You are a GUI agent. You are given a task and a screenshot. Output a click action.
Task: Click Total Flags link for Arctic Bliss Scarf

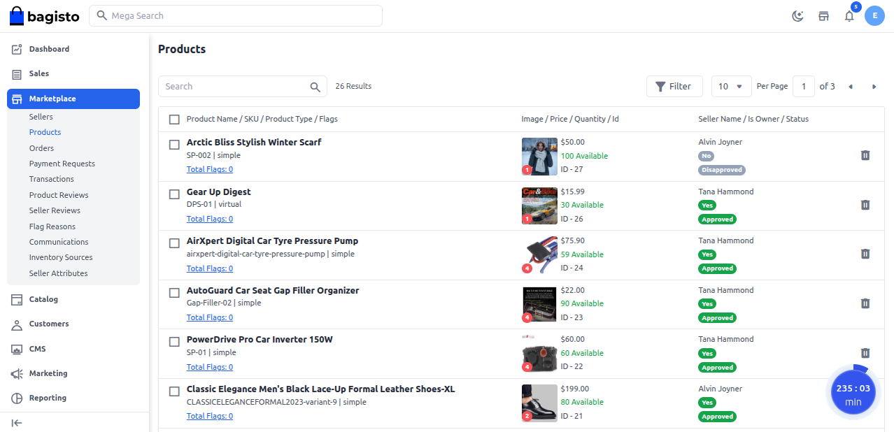(x=210, y=169)
